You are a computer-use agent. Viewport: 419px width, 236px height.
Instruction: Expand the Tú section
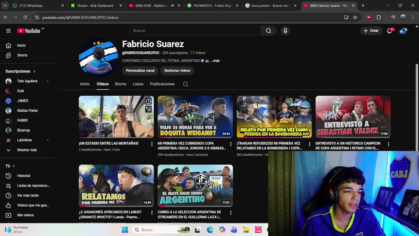coord(10,166)
